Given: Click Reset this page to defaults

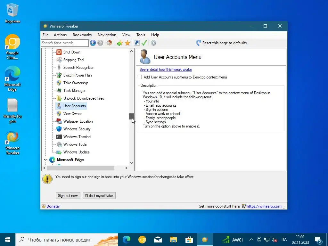Looking at the screenshot, I should pos(221,43).
